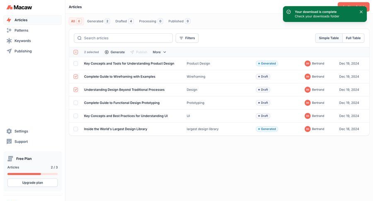373x201 pixels.
Task: Expand the More dropdown menu
Action: (x=160, y=52)
